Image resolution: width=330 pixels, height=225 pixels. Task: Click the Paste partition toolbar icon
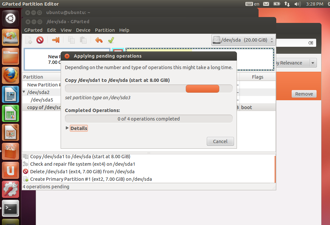tap(83, 40)
